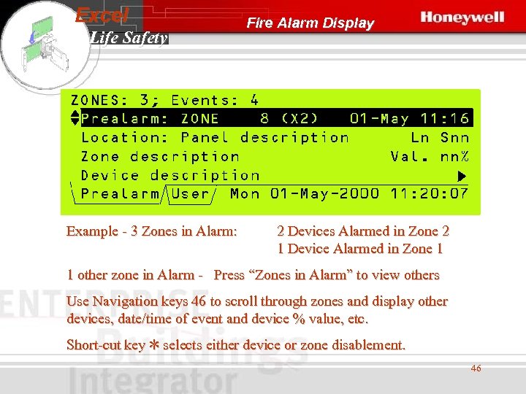
Task: Click the ZONES: 3; Events: 4 header line
Action: click(x=164, y=100)
